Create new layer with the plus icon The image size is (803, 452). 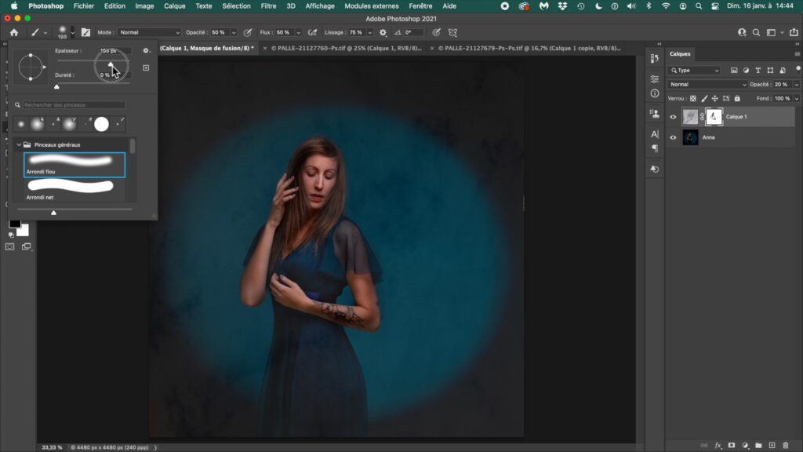pyautogui.click(x=772, y=445)
